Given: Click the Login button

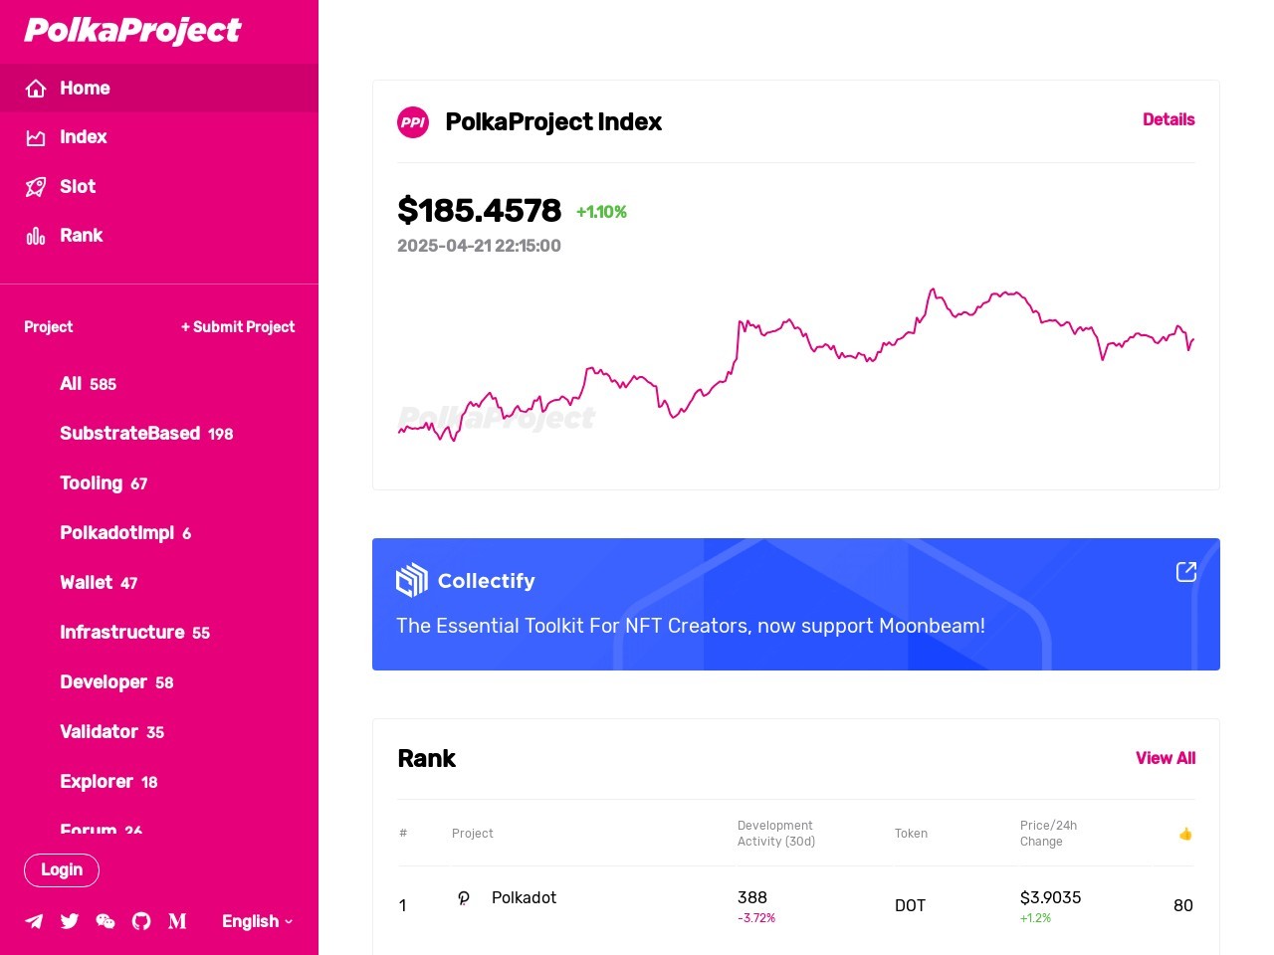Looking at the screenshot, I should click(62, 869).
